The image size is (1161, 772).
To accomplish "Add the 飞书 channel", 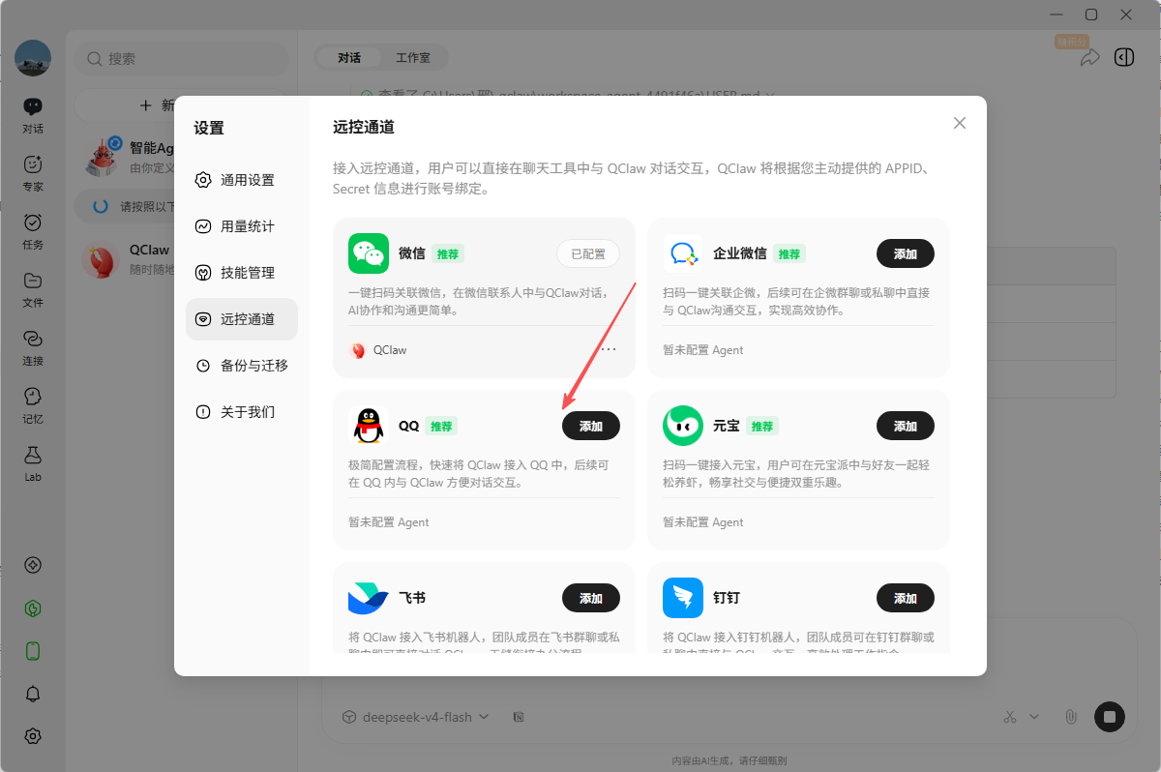I will 591,598.
